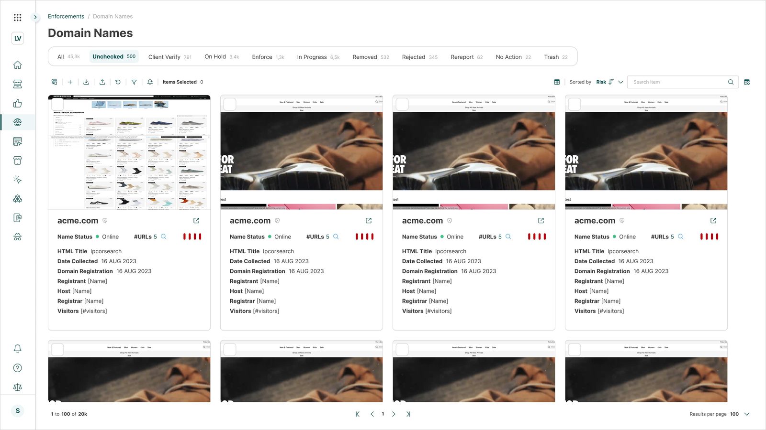
Task: Select the globe Domain Names sidebar icon
Action: (x=18, y=122)
